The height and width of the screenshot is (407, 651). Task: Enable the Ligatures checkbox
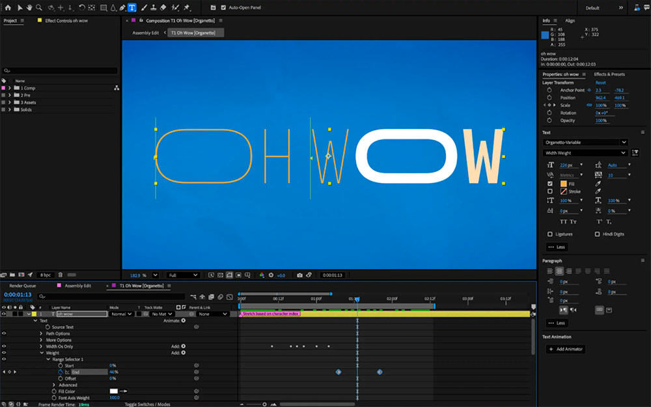point(550,234)
